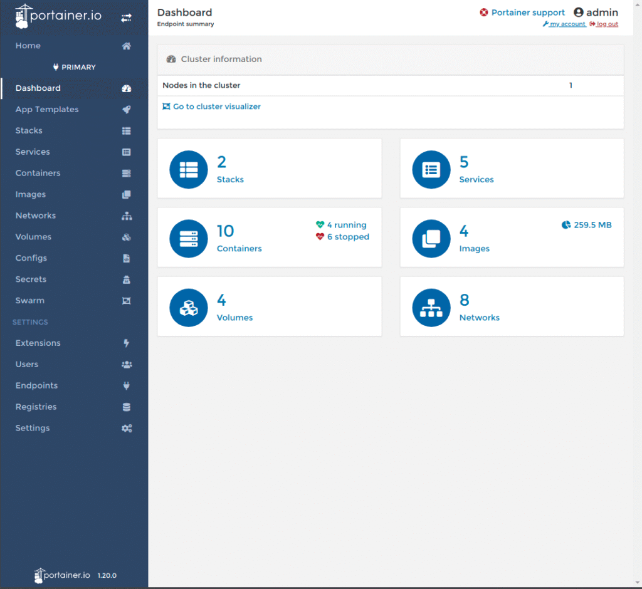The width and height of the screenshot is (642, 589).
Task: Click the 8 Networks tile text
Action: [480, 308]
